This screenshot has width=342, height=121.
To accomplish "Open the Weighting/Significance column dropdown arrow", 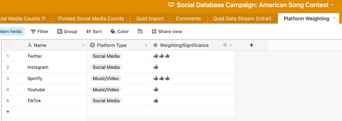I will (231, 45).
